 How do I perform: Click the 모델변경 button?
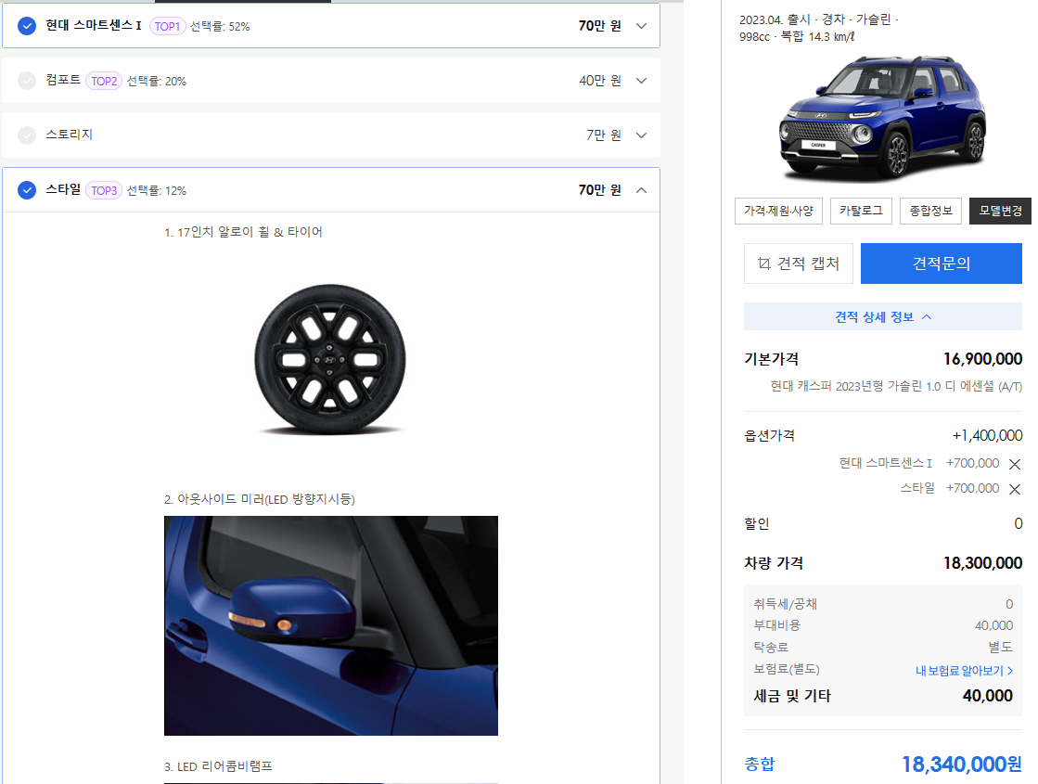point(1000,211)
